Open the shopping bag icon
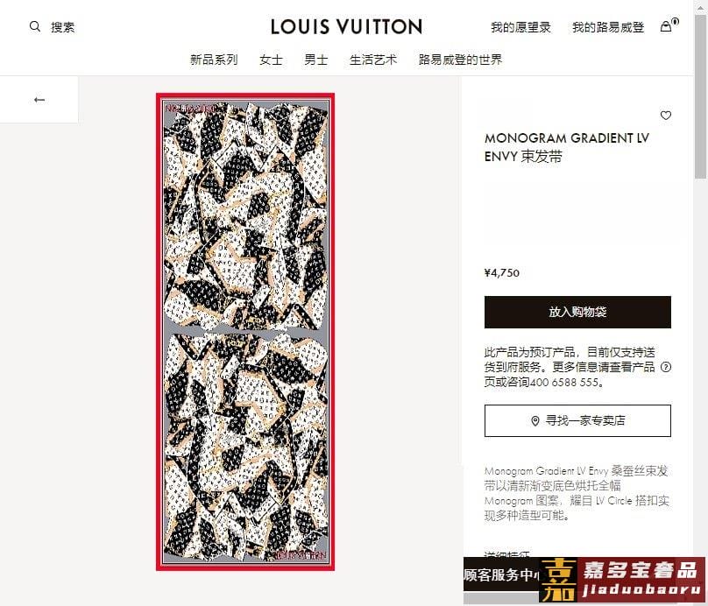The width and height of the screenshot is (708, 606). click(x=666, y=26)
